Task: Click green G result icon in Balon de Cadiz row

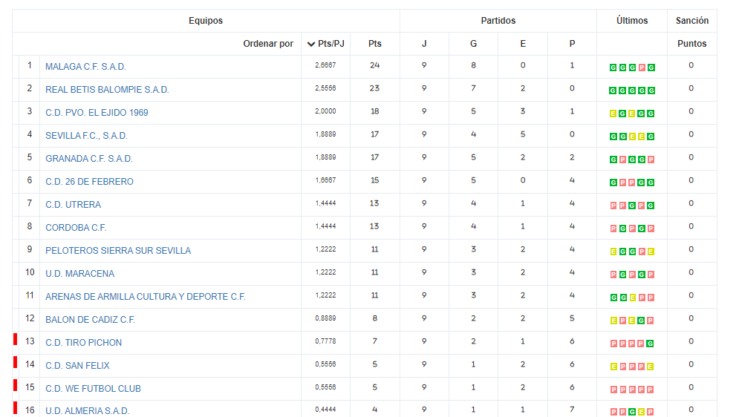Action: pos(642,321)
